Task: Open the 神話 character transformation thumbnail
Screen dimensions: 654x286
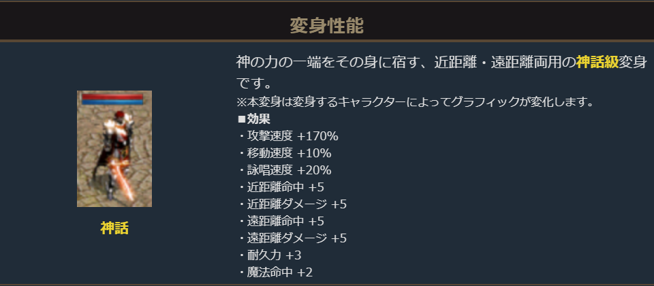Action: pos(114,148)
